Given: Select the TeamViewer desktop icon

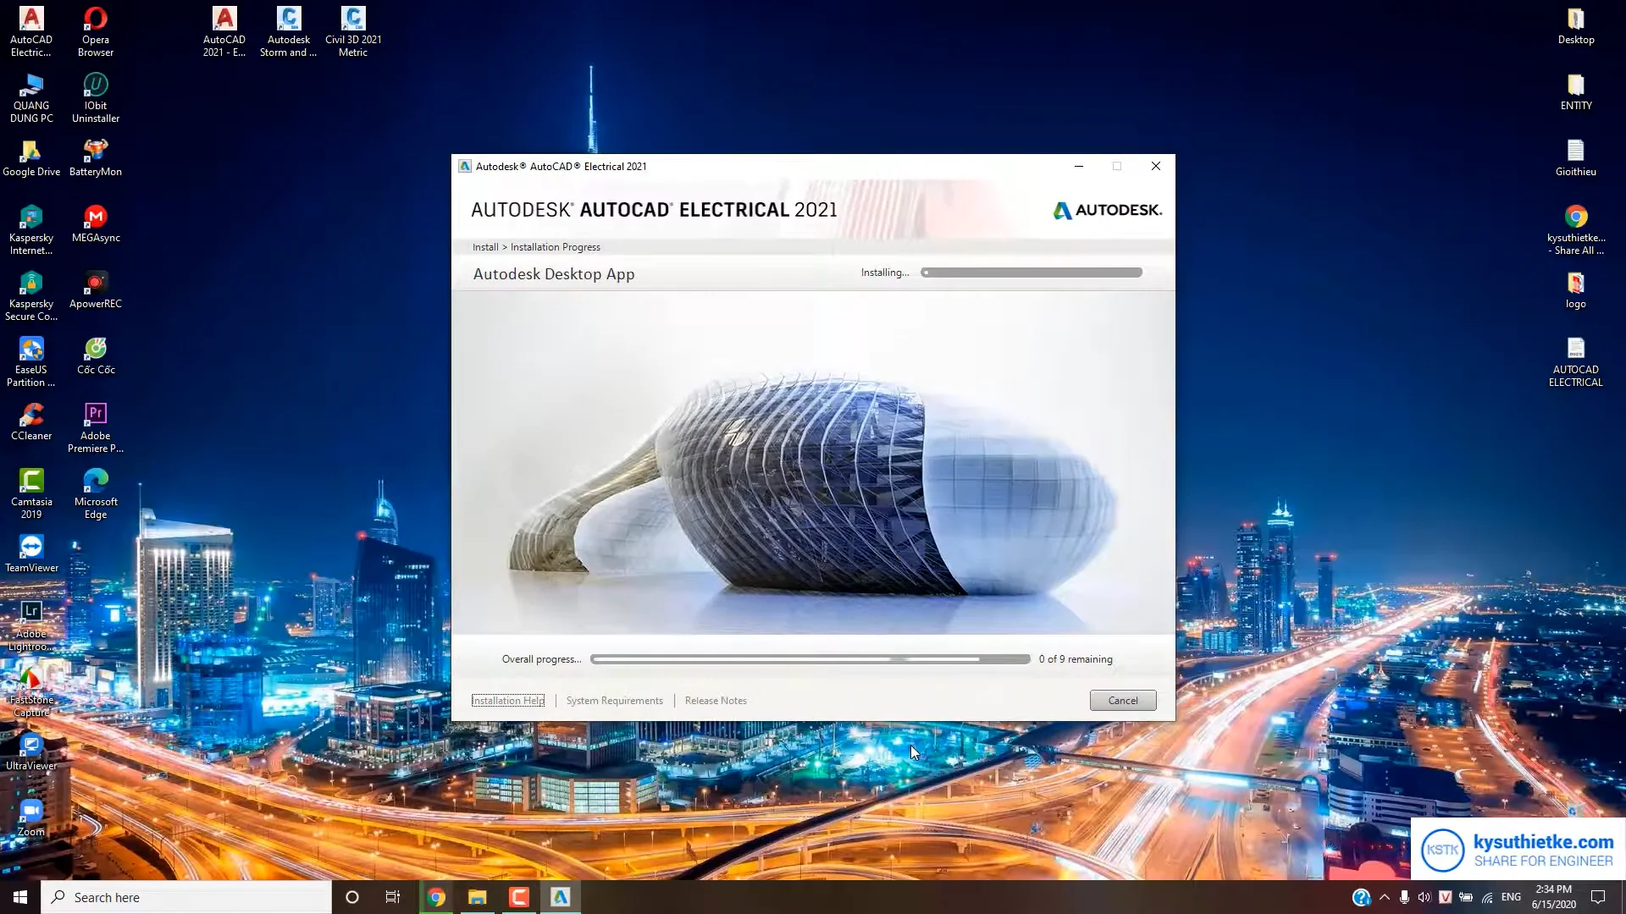Looking at the screenshot, I should [31, 553].
